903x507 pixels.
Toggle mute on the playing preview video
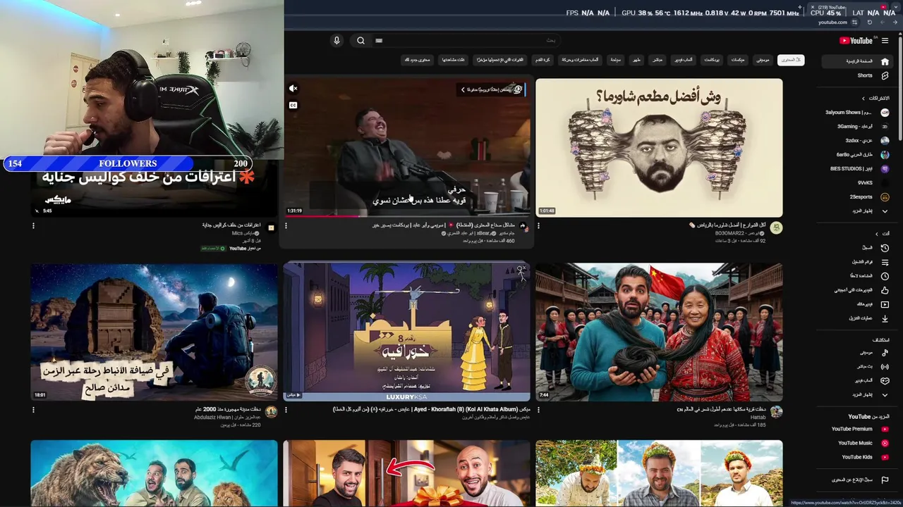(293, 89)
